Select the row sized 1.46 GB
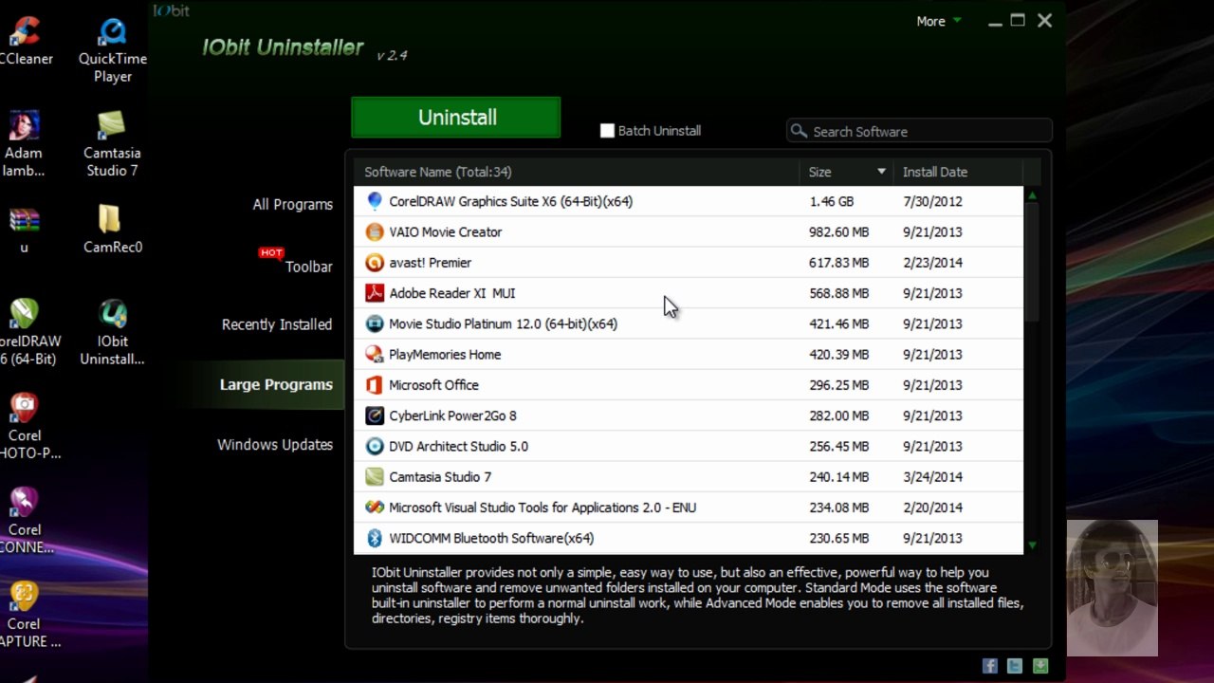Image resolution: width=1214 pixels, height=683 pixels. [x=689, y=201]
